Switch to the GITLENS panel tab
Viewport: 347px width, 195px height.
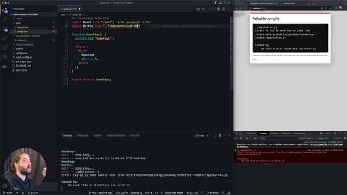[135, 135]
